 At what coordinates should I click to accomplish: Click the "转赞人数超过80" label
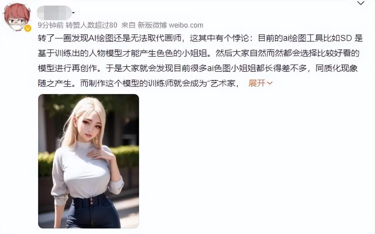(92, 25)
